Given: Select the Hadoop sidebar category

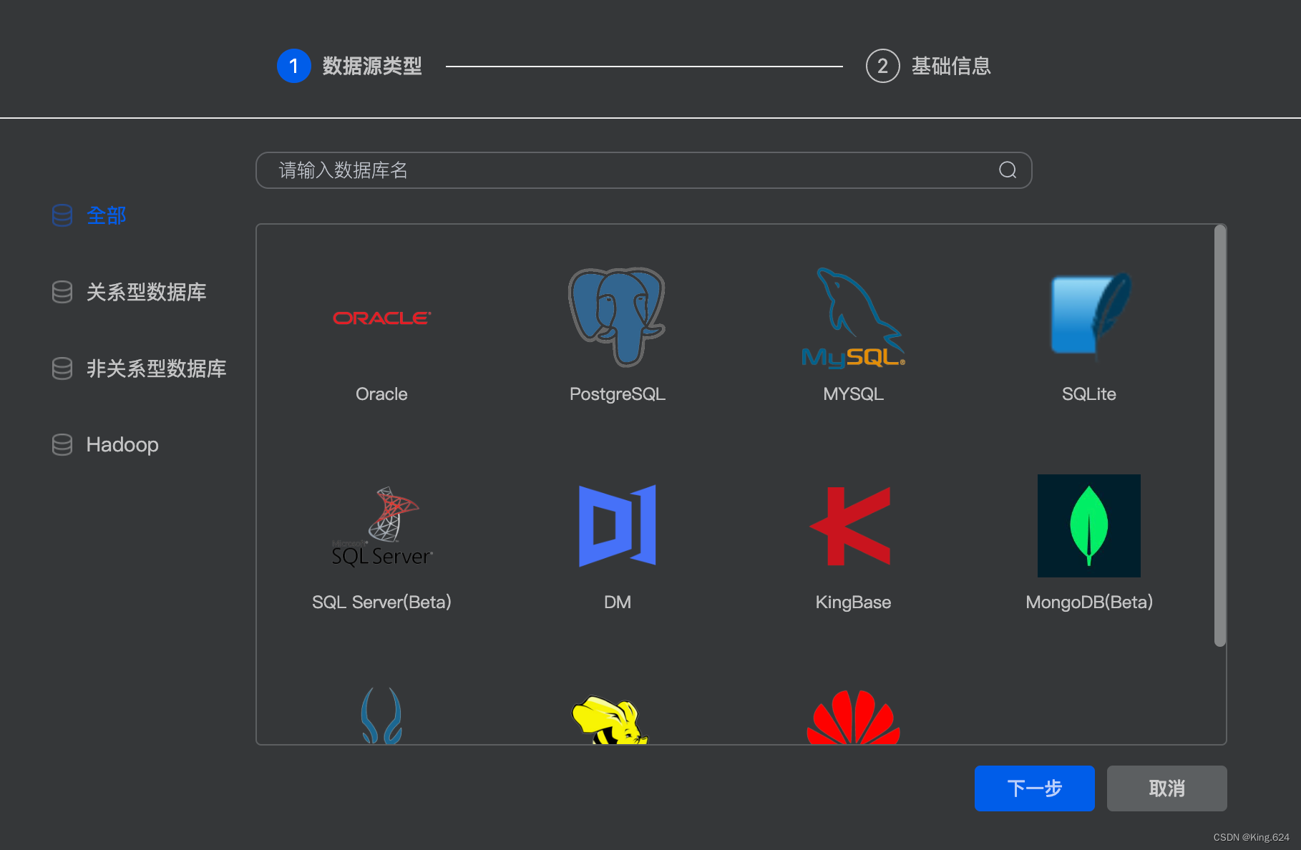Looking at the screenshot, I should (x=122, y=444).
